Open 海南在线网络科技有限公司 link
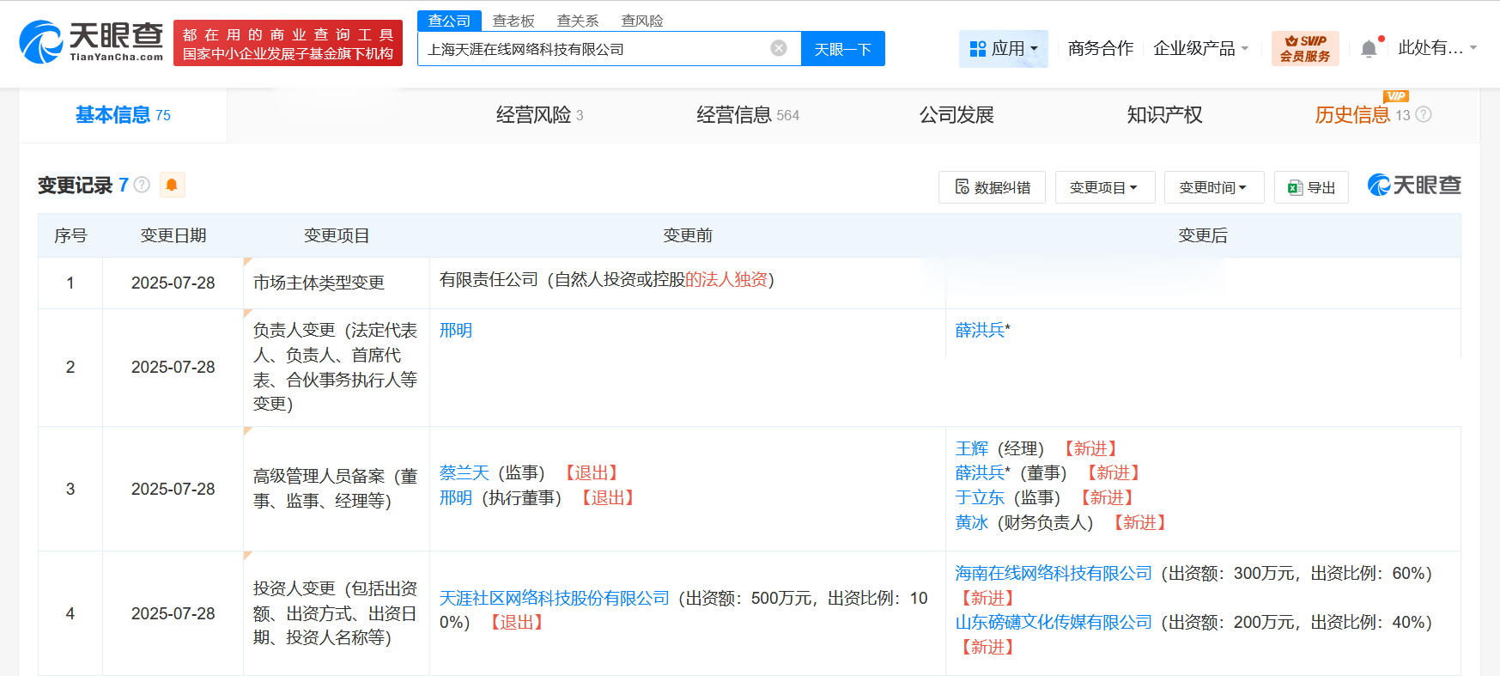 tap(1054, 574)
